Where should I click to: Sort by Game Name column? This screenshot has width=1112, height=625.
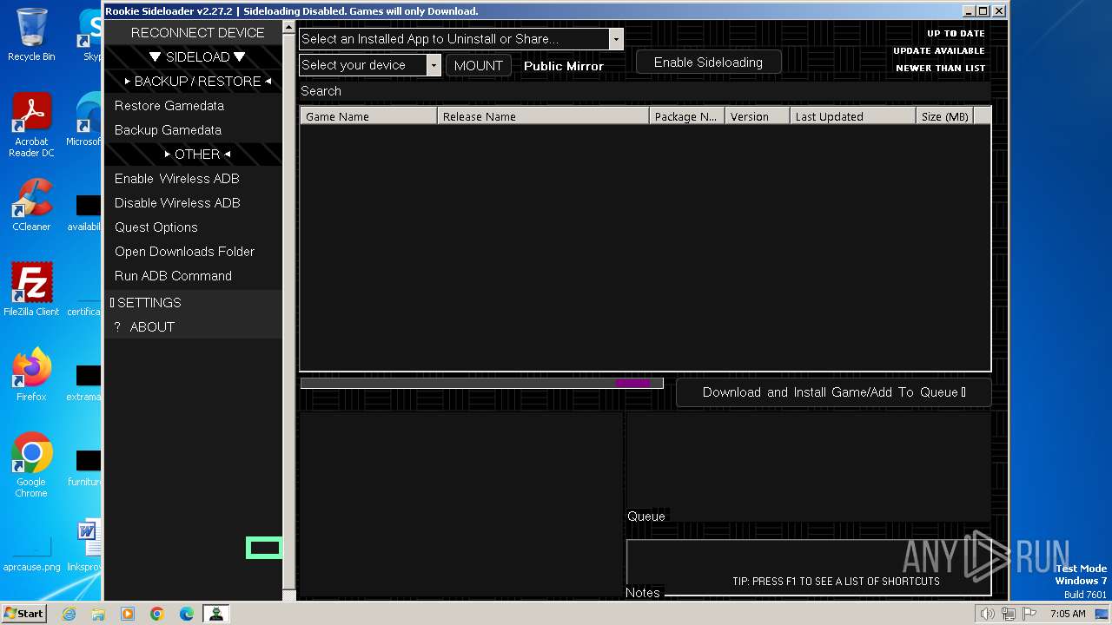(368, 116)
